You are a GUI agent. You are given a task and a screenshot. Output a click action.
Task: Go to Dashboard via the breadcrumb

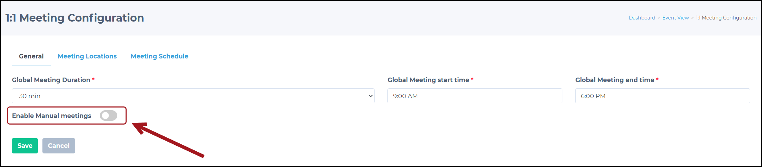pyautogui.click(x=642, y=18)
